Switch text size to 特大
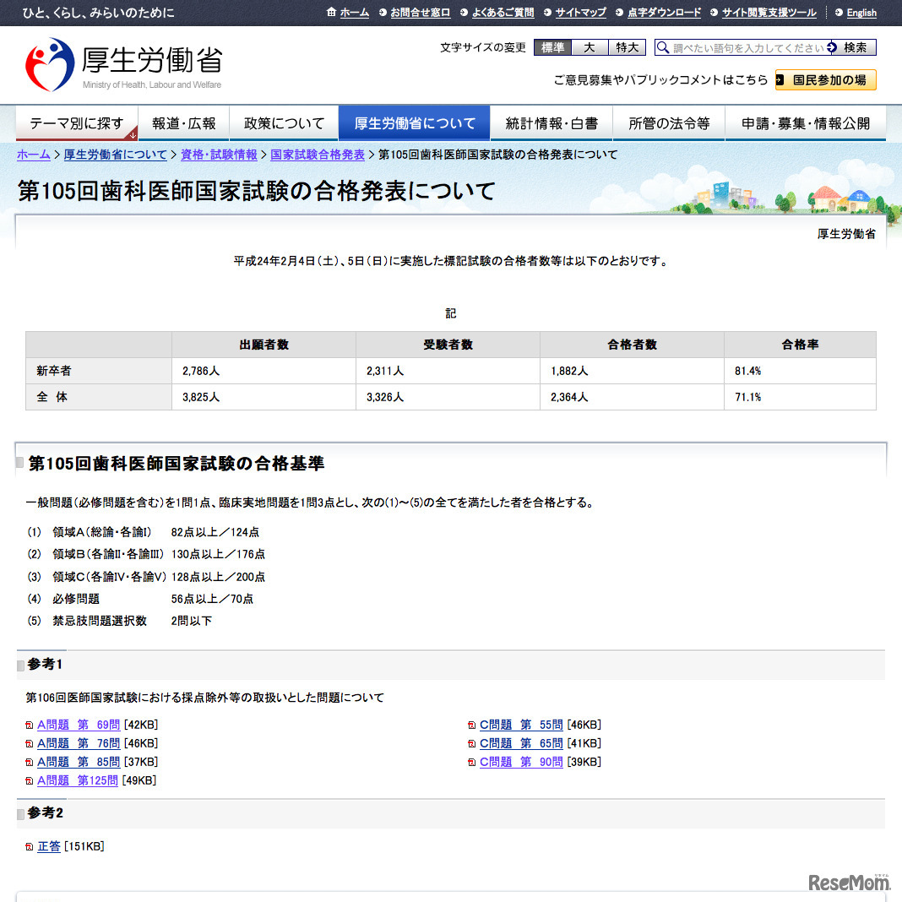902x902 pixels. click(x=627, y=48)
